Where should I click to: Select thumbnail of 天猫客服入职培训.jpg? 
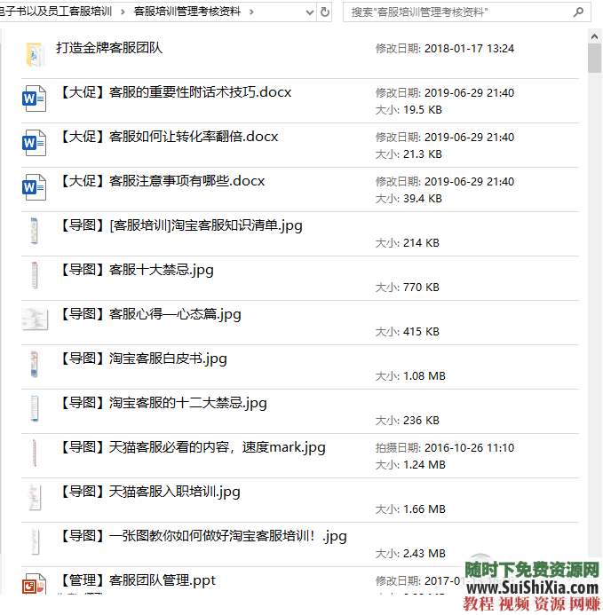(35, 497)
